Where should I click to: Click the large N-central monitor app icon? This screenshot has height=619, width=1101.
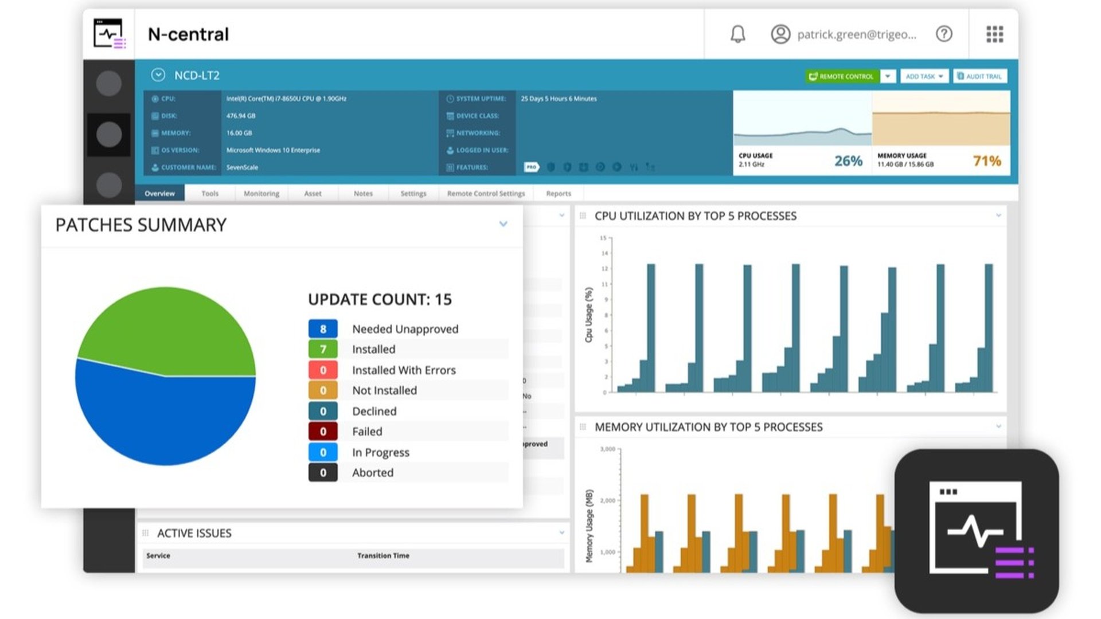click(977, 531)
